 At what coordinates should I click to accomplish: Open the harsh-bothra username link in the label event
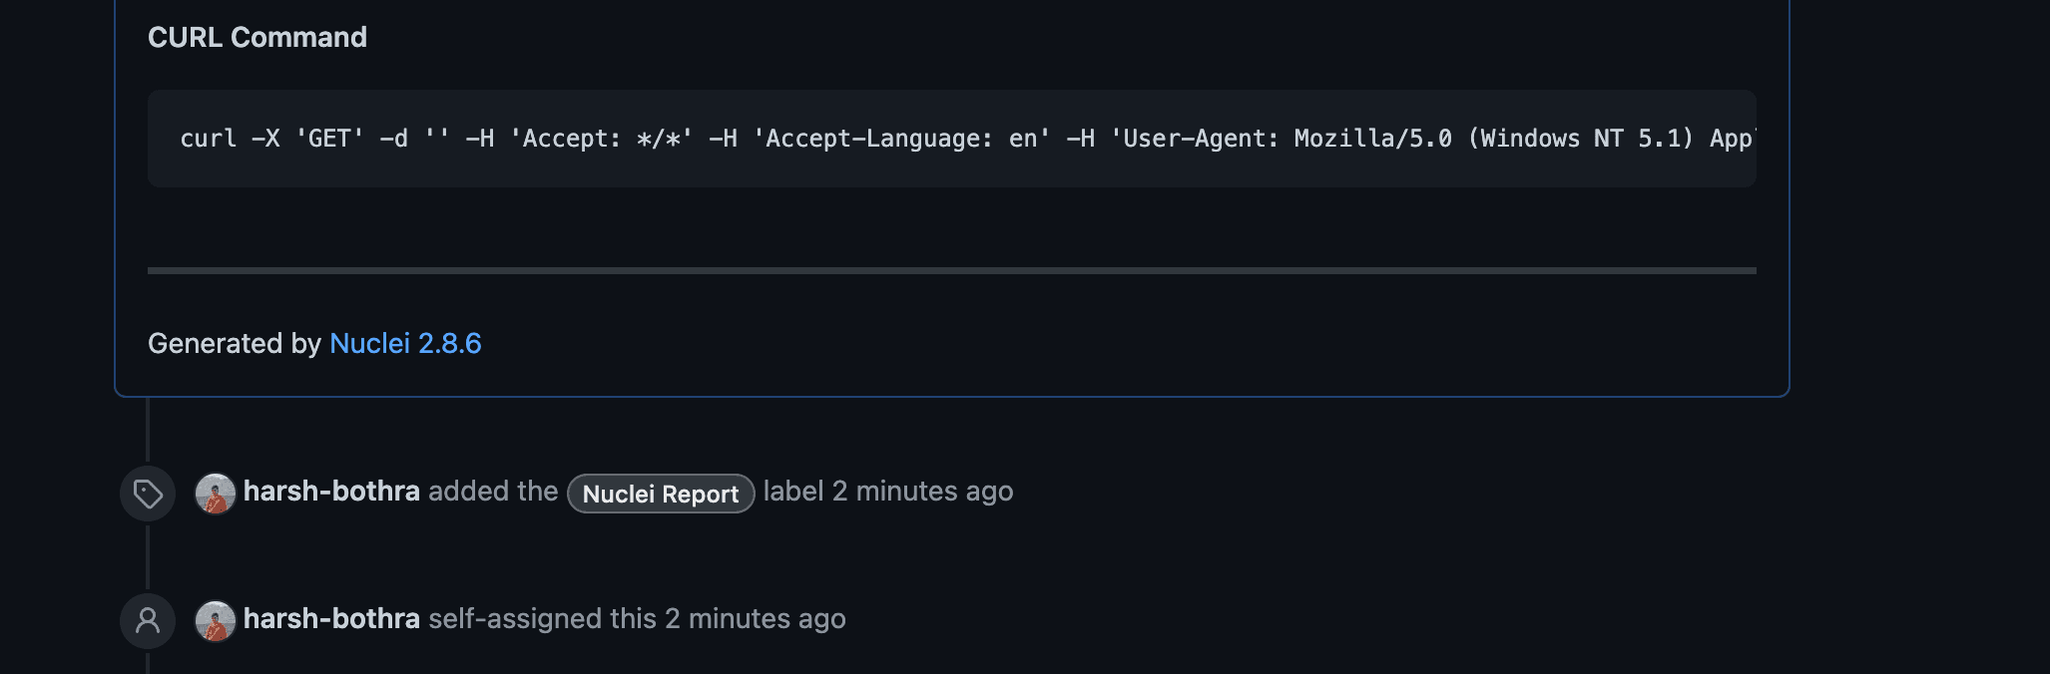[x=330, y=492]
